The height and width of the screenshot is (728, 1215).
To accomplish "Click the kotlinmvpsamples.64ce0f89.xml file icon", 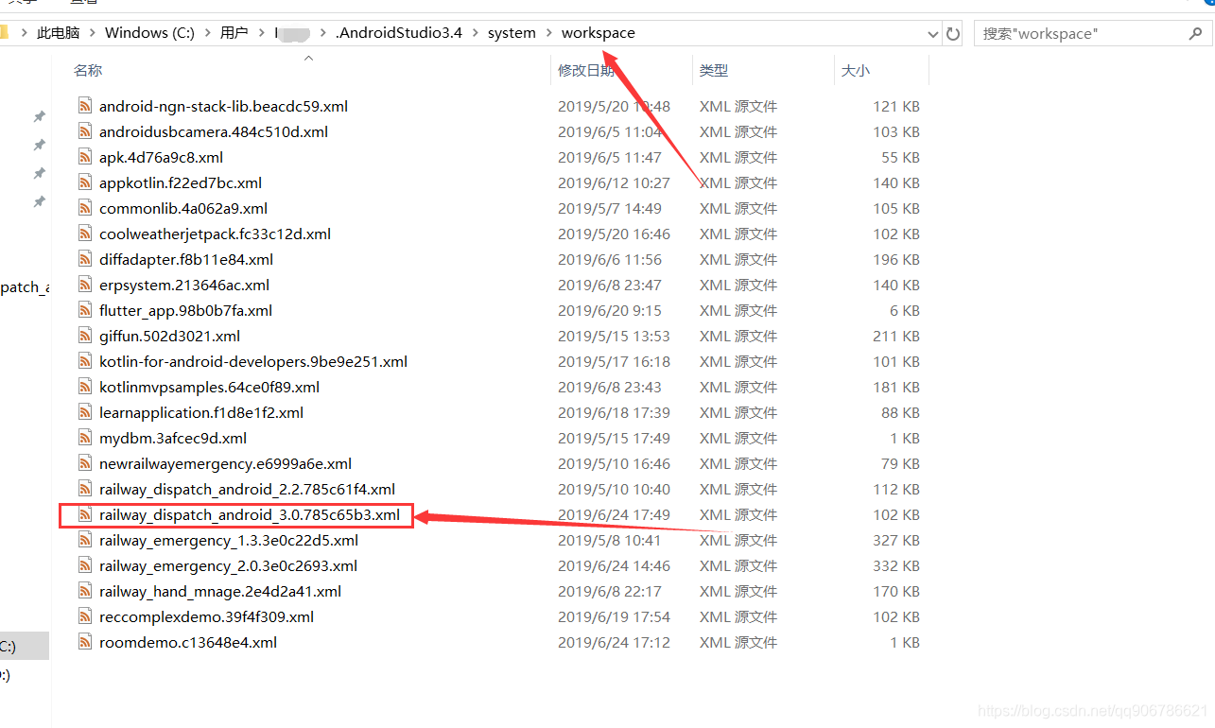I will [85, 387].
